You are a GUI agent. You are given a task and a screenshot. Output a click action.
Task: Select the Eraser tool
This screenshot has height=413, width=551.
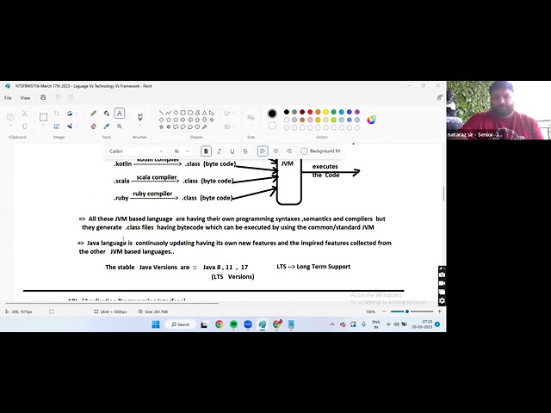click(x=93, y=126)
